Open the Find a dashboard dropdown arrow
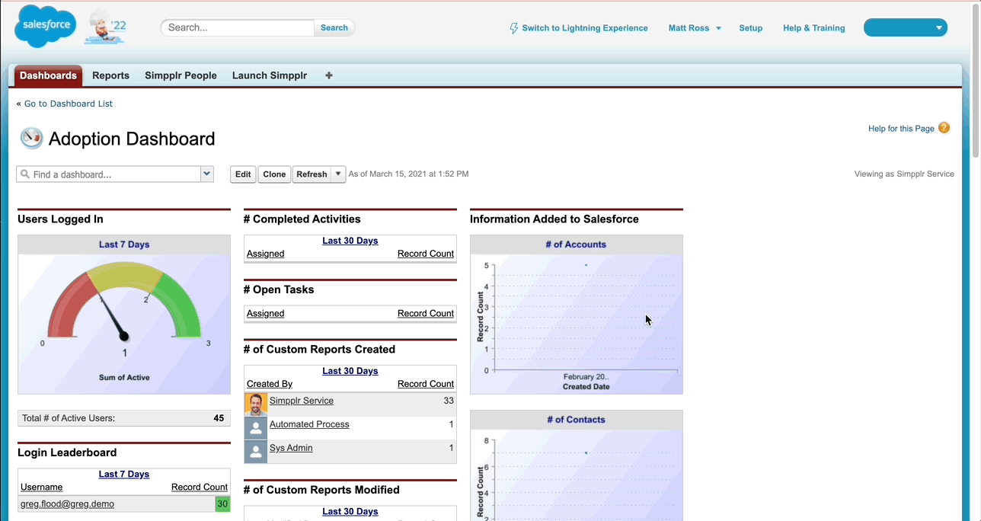Image resolution: width=981 pixels, height=521 pixels. pos(206,174)
